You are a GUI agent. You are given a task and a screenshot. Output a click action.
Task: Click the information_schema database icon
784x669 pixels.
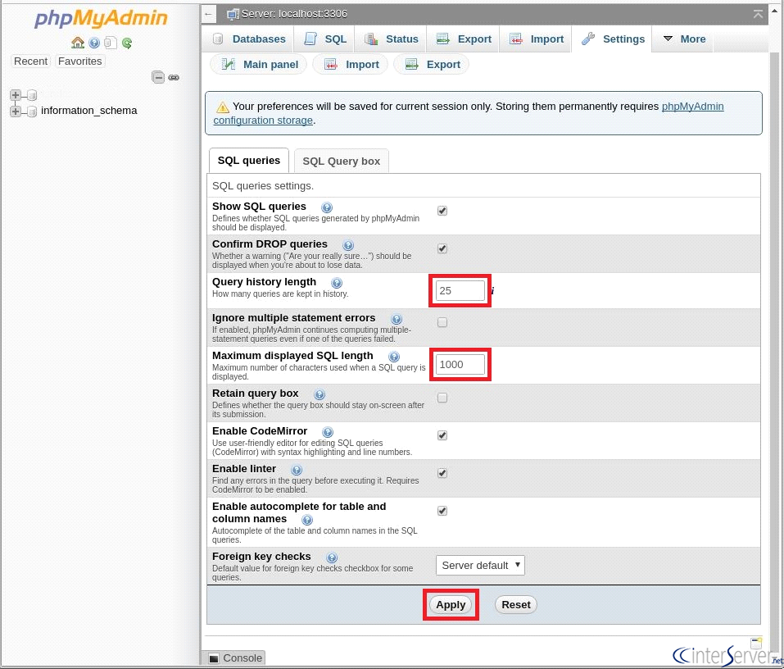pos(31,111)
